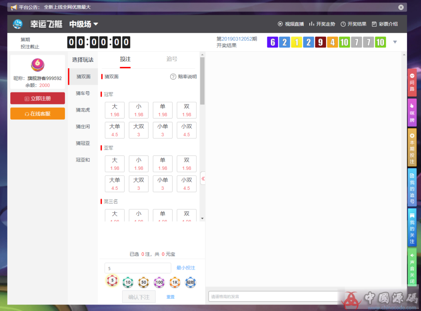Open 视频直播 live video
This screenshot has width=421, height=311.
pos(291,24)
